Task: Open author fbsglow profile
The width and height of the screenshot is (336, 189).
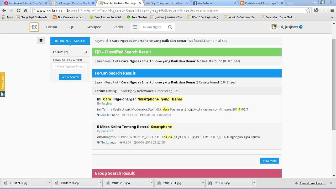Action: (107, 104)
